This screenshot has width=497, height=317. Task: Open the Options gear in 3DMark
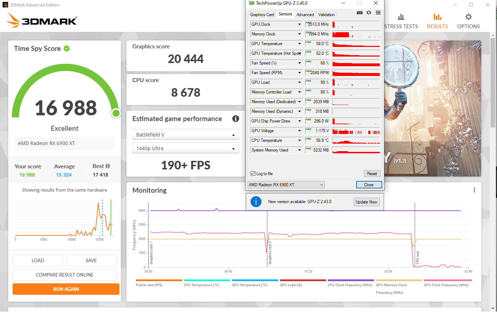468,17
